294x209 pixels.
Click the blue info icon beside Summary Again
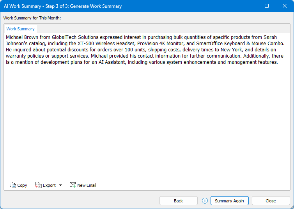click(x=205, y=201)
